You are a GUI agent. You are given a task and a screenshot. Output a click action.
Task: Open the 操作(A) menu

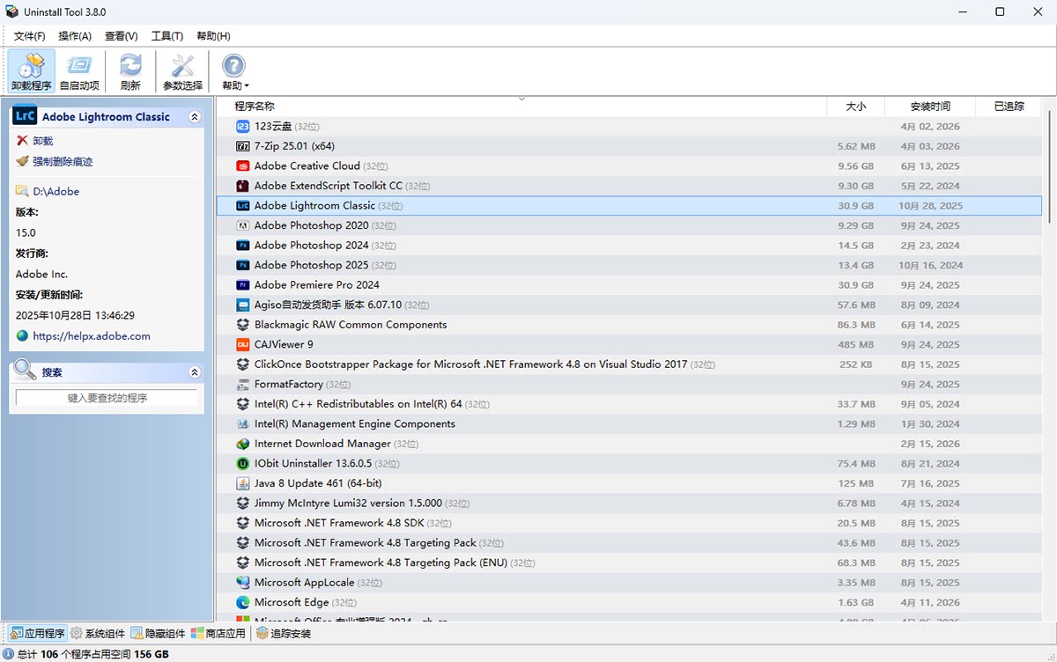[75, 36]
